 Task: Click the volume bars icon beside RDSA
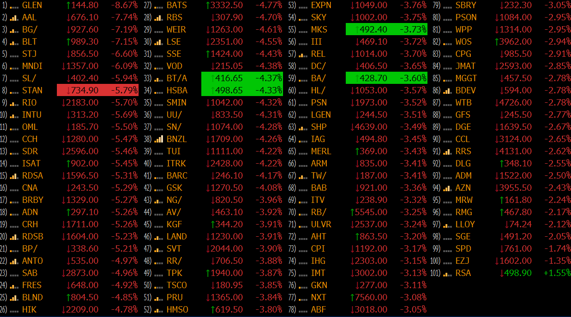pos(14,176)
